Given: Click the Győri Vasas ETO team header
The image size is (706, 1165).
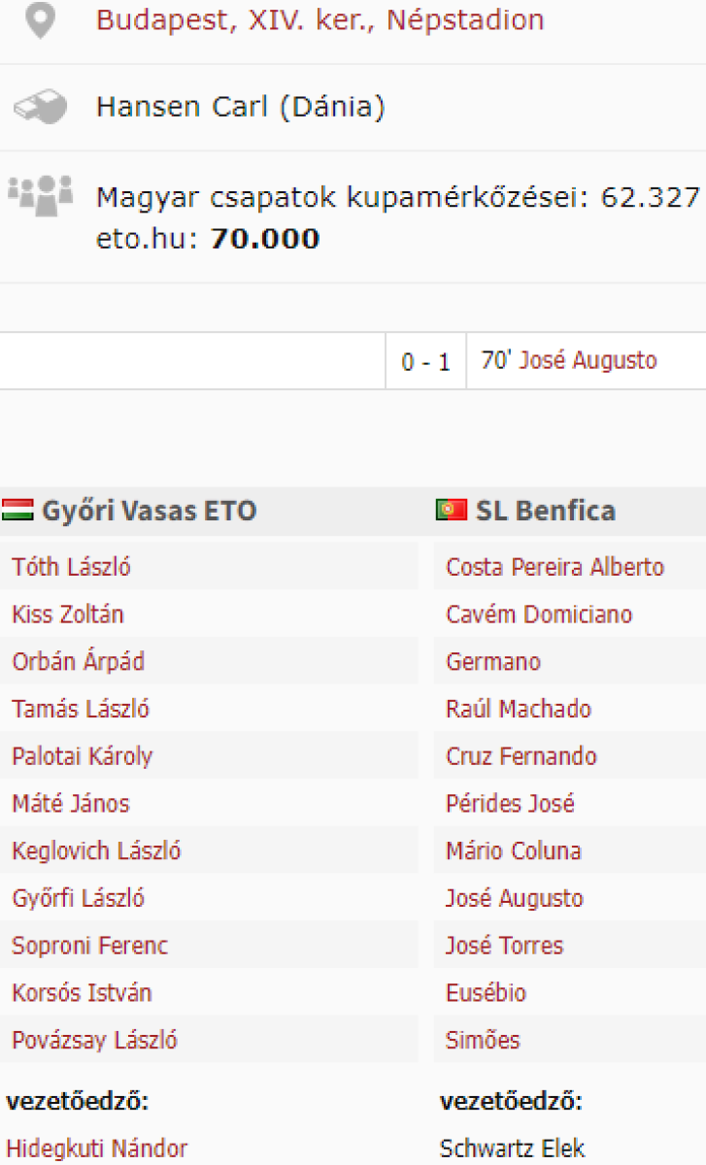Looking at the screenshot, I should pyautogui.click(x=149, y=511).
